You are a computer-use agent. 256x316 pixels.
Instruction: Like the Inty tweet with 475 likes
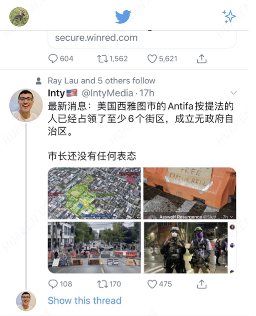tap(152, 284)
